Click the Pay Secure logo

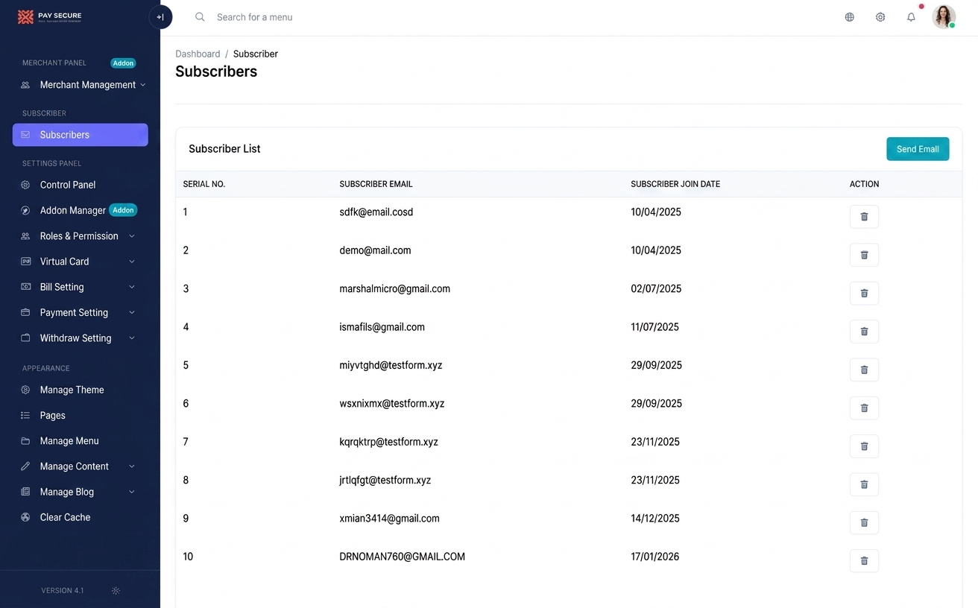pyautogui.click(x=50, y=16)
